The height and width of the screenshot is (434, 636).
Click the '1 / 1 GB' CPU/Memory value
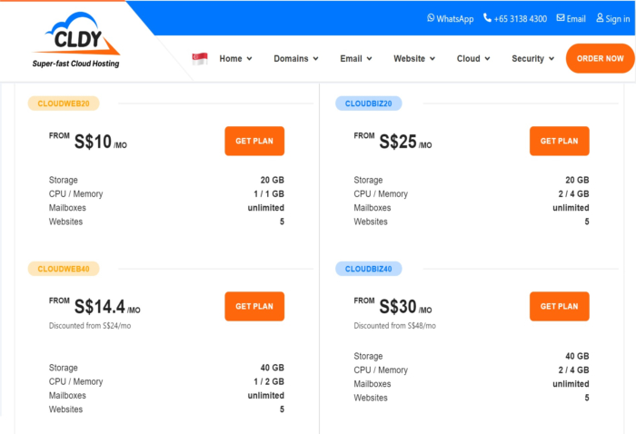[x=269, y=194]
